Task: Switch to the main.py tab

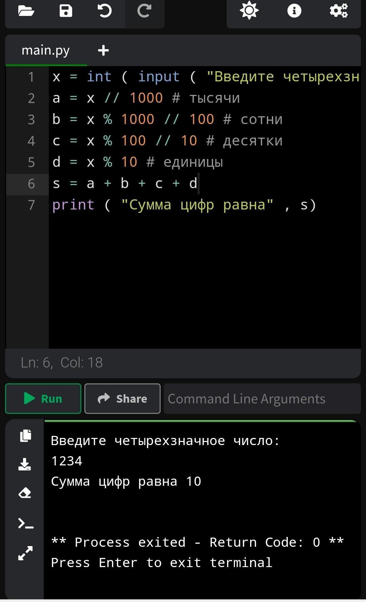Action: point(46,51)
